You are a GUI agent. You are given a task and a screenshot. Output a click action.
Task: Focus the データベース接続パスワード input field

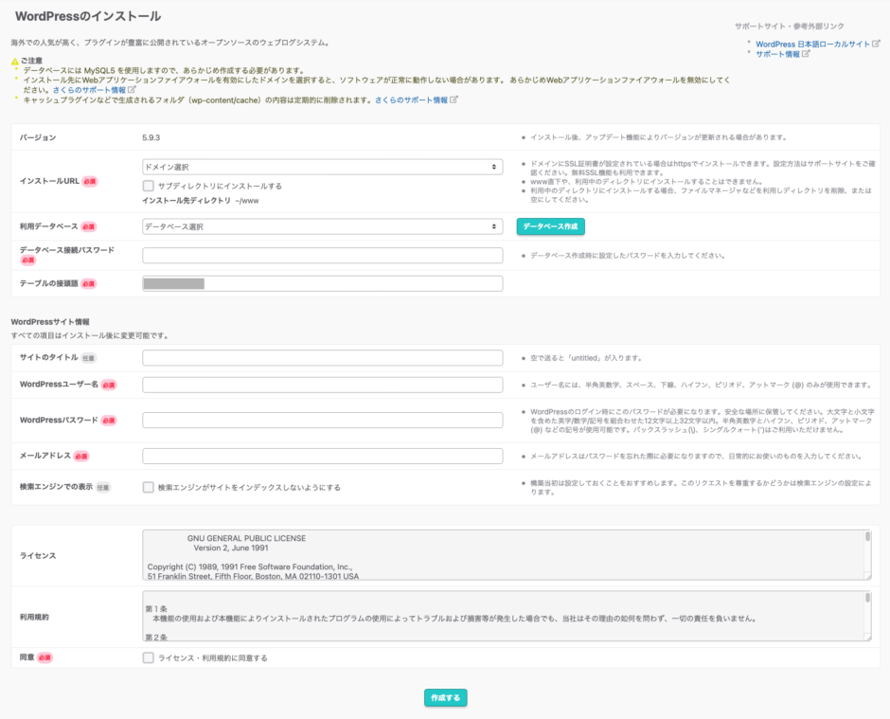[x=322, y=256]
